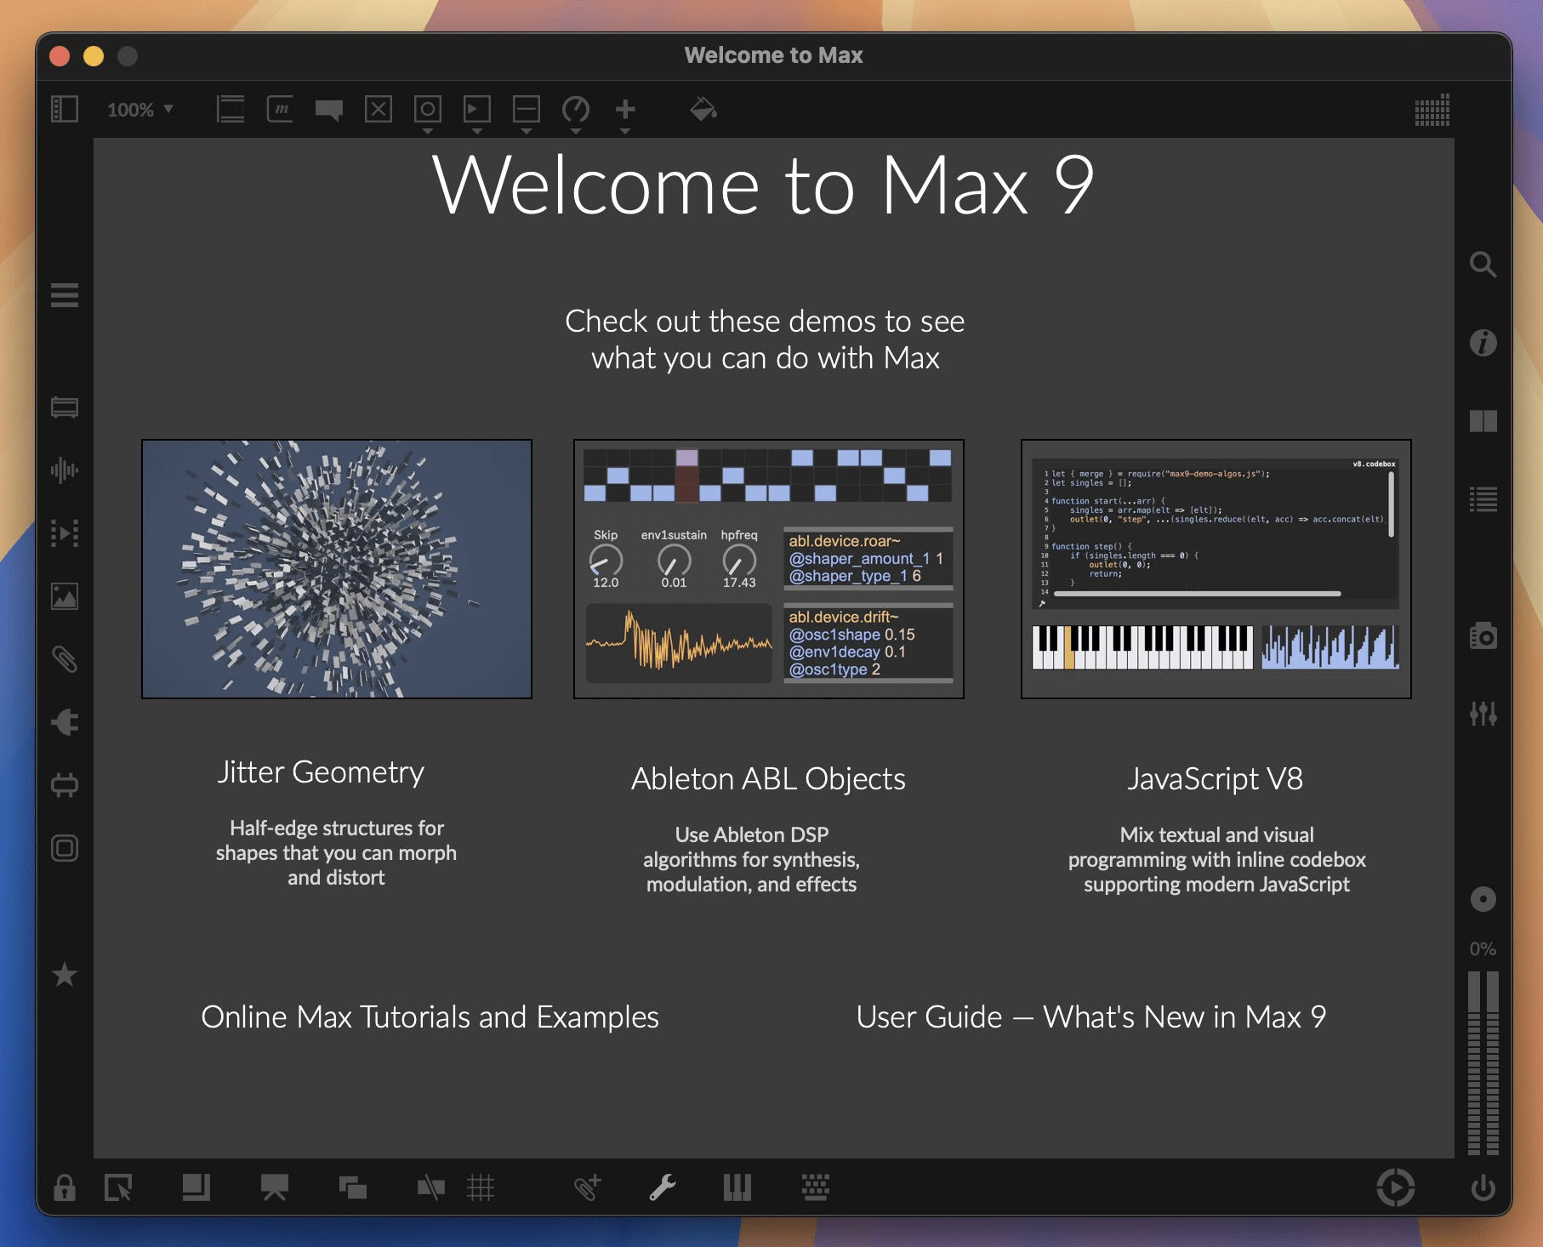This screenshot has height=1247, width=1543.
Task: Open the Max Console list icon on the right
Action: coord(1484,500)
